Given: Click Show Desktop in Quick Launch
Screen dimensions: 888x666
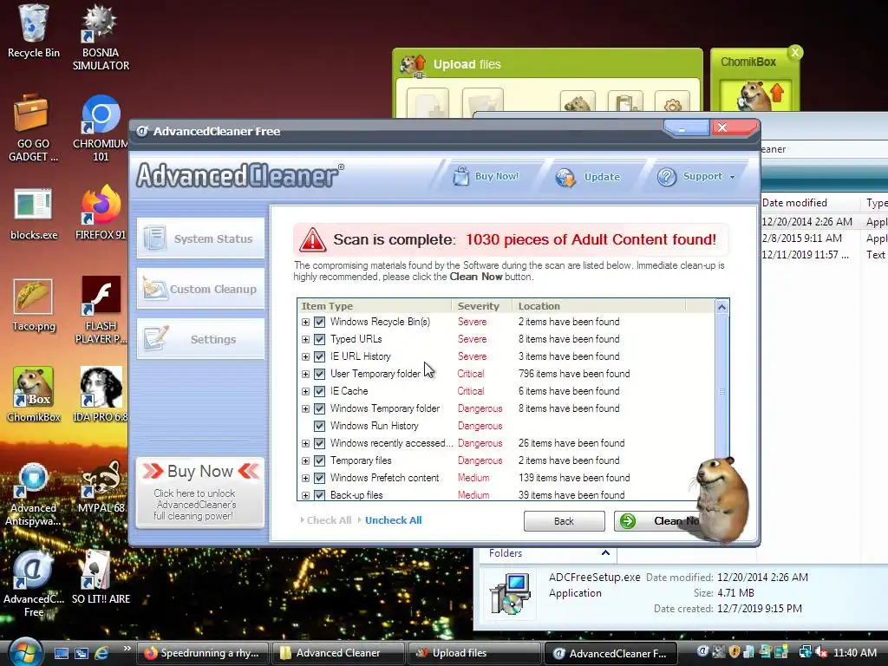Looking at the screenshot, I should [62, 653].
